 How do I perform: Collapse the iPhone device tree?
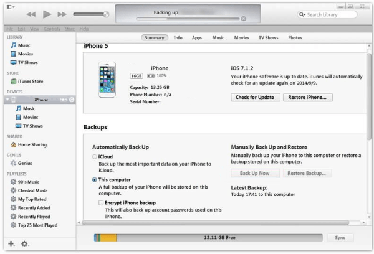pos(7,100)
